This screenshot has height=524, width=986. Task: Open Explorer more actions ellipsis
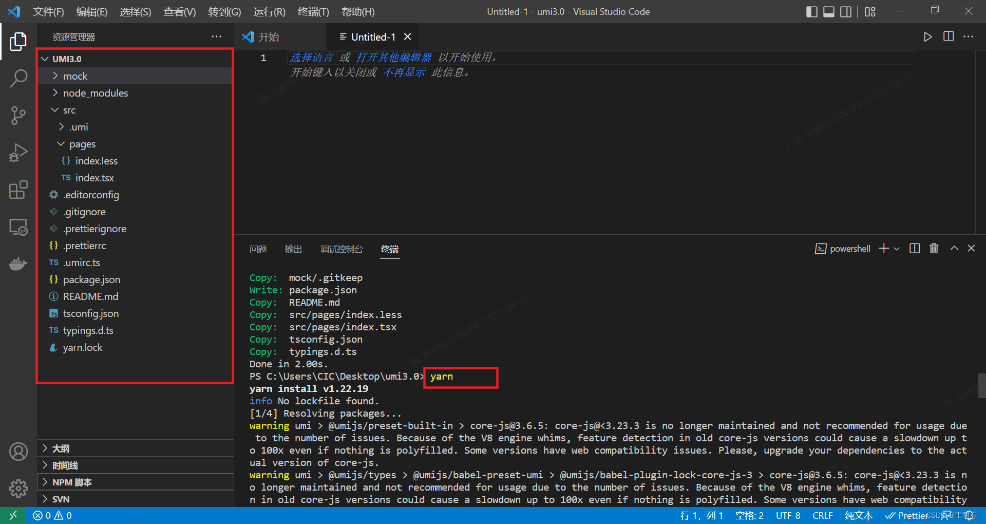click(x=217, y=36)
